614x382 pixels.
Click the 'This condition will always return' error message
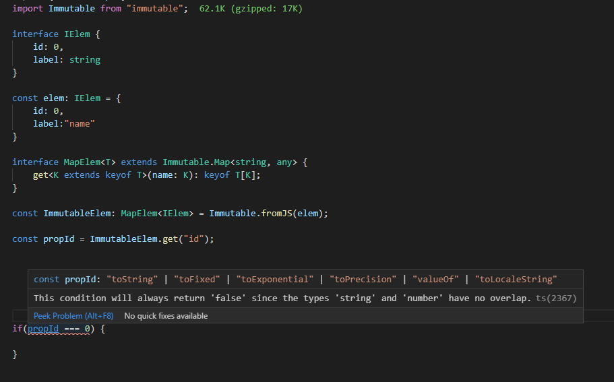[x=282, y=298]
